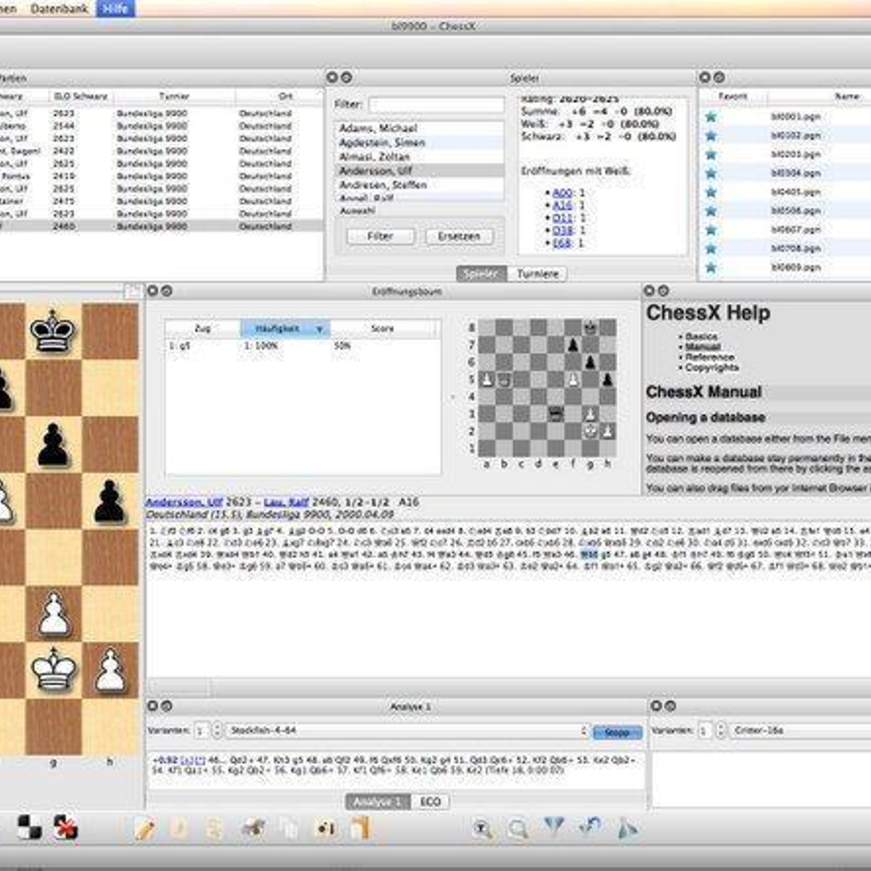Open the Datenbank menu

pyautogui.click(x=59, y=9)
